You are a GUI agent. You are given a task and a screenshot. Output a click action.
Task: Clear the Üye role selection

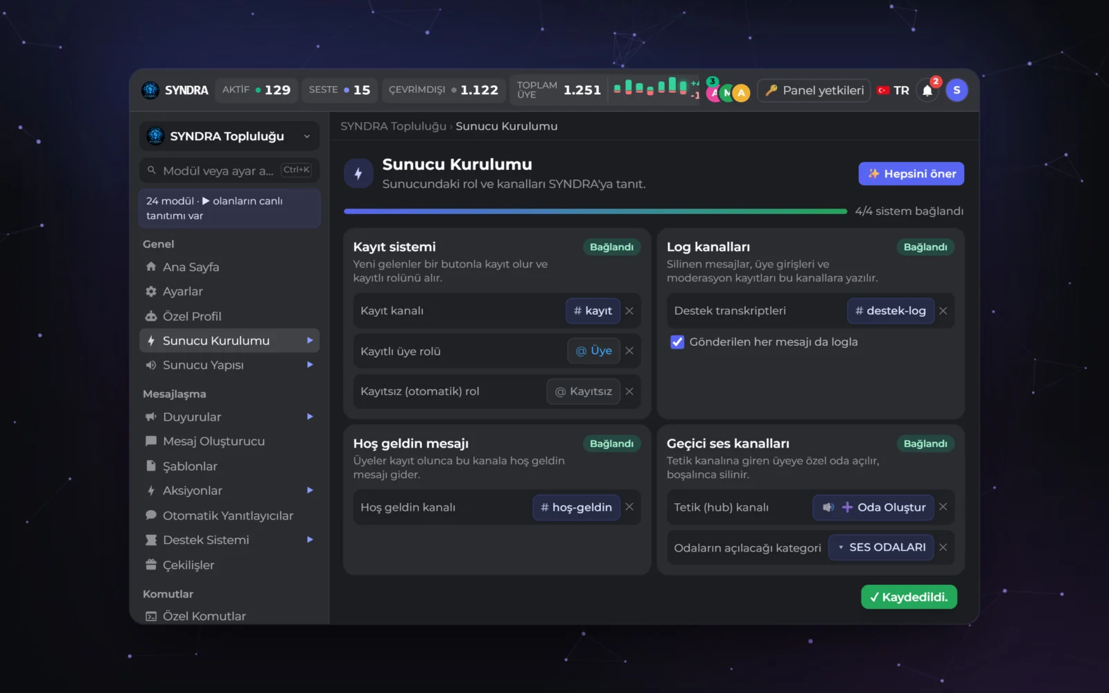click(629, 351)
